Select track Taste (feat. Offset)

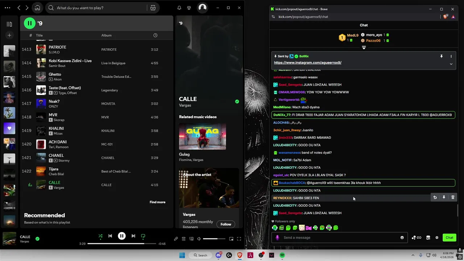click(x=96, y=90)
